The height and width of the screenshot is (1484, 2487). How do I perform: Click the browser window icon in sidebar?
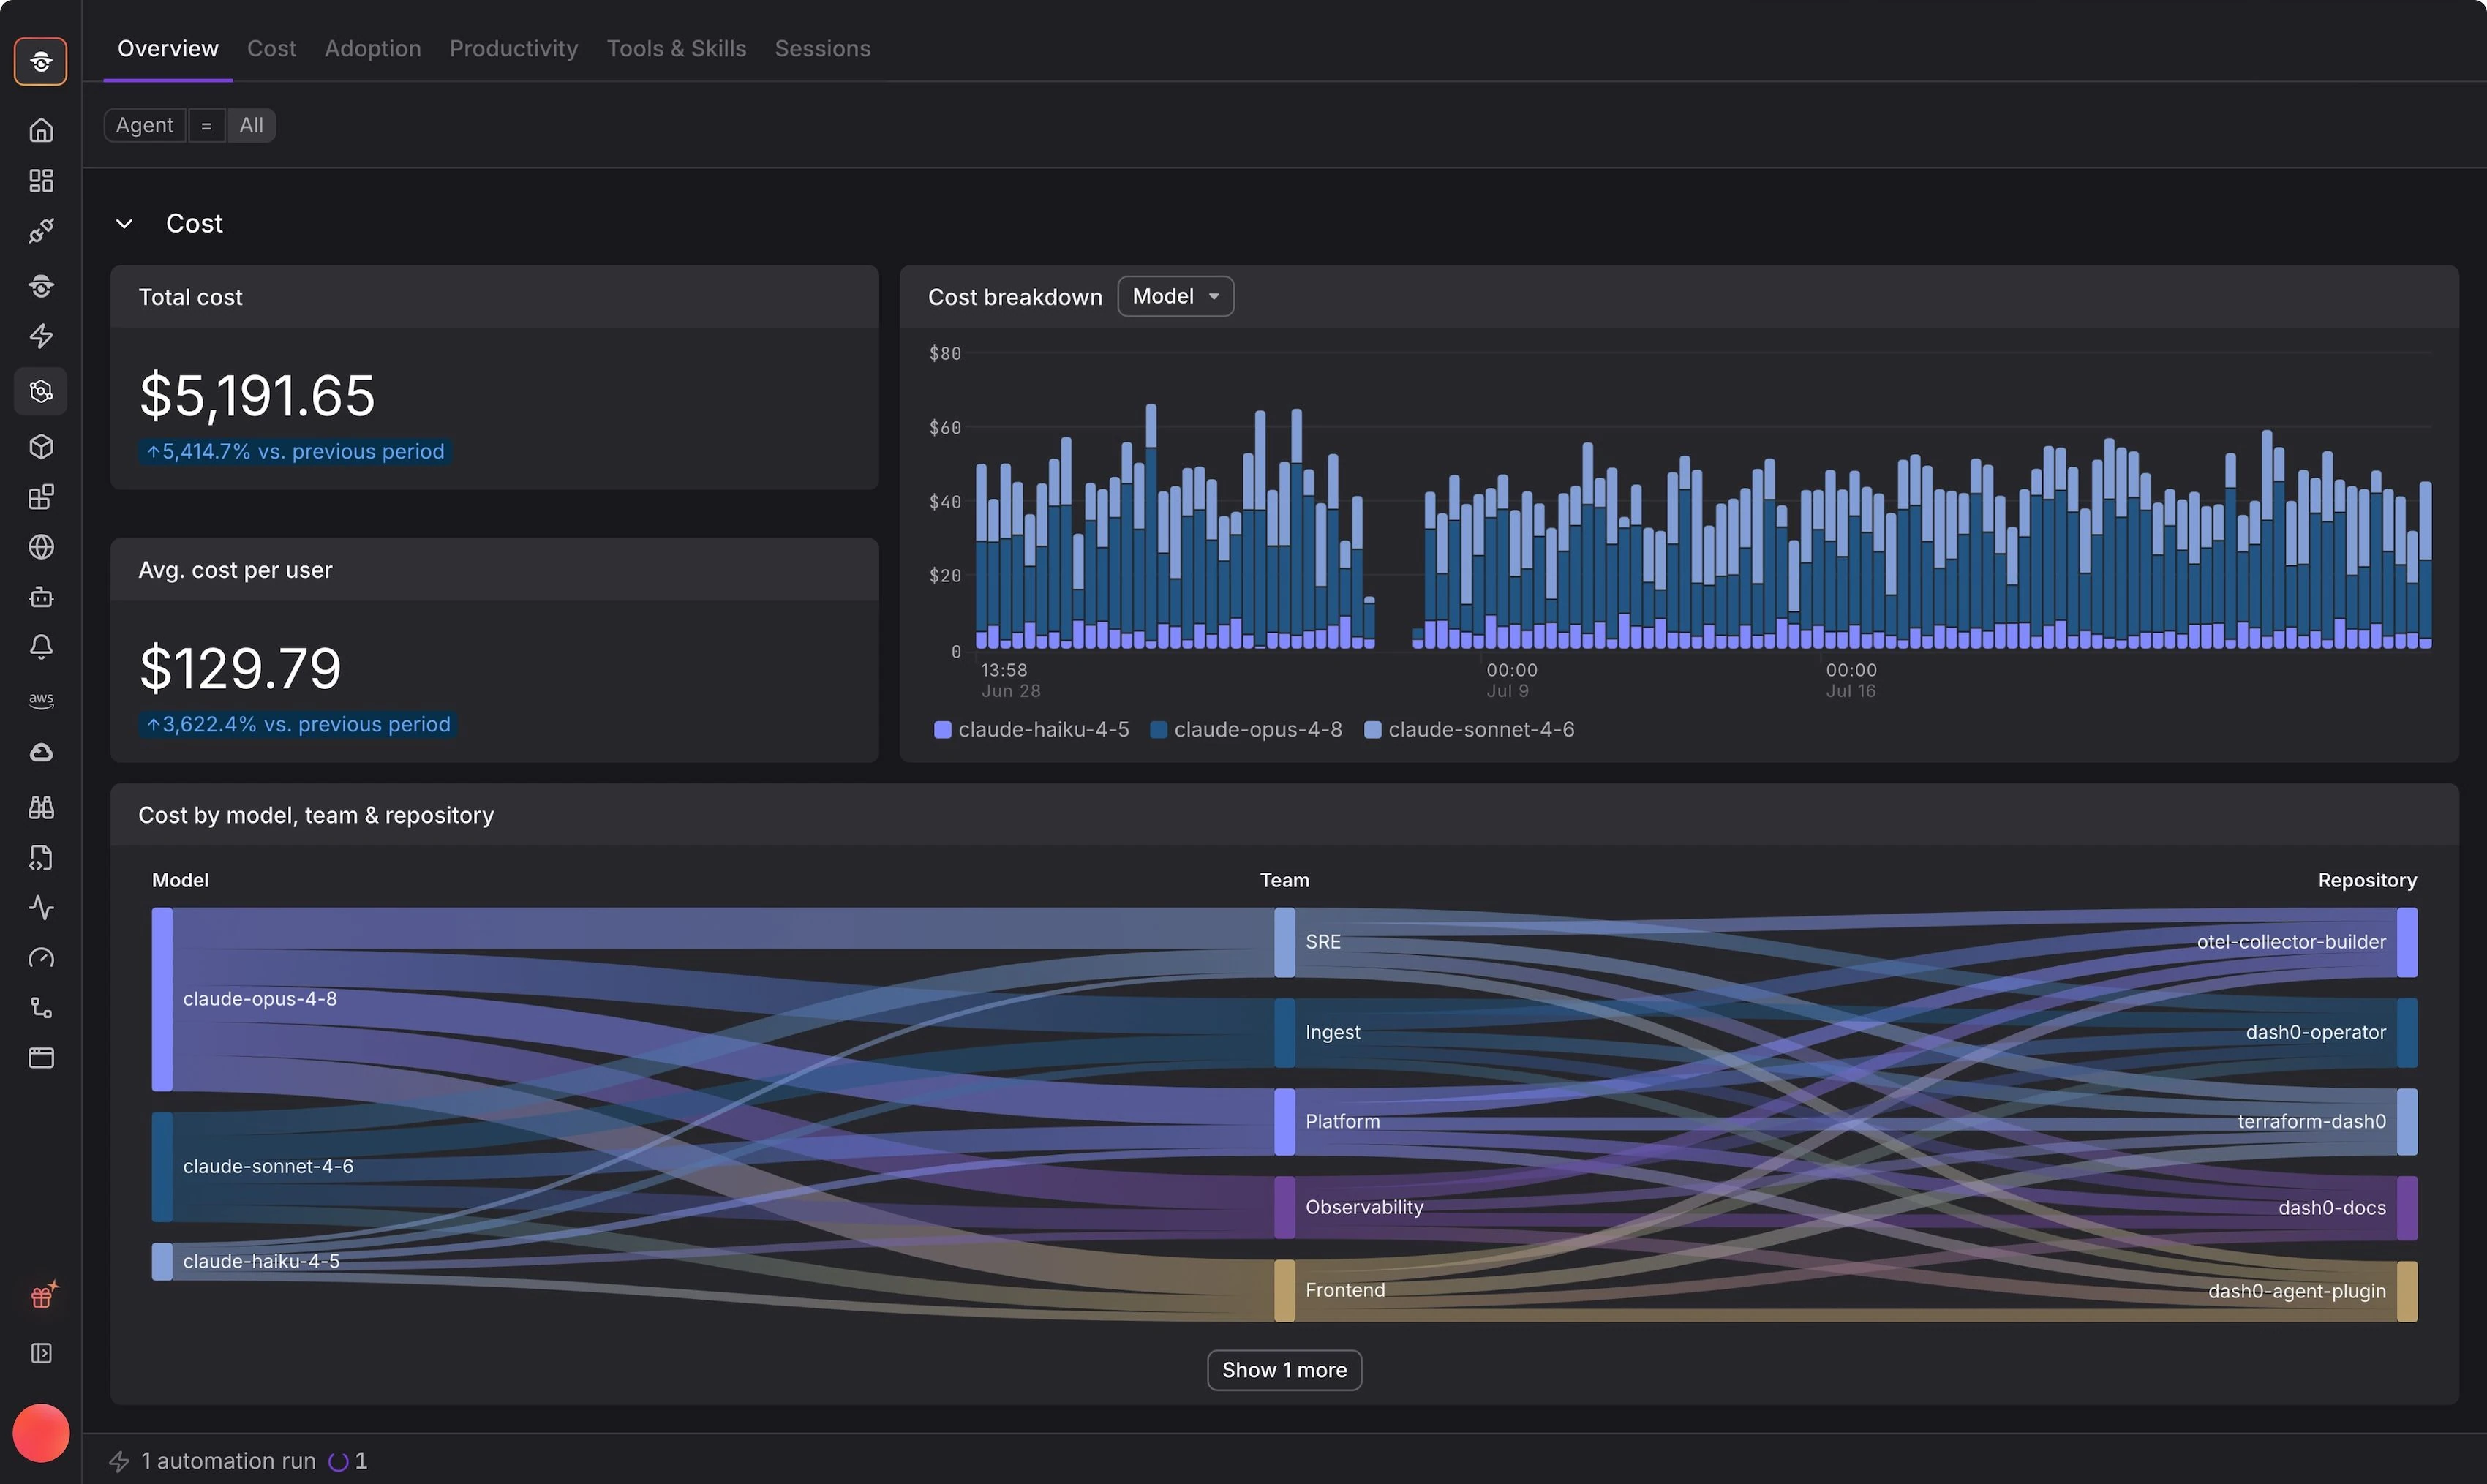(x=41, y=1058)
